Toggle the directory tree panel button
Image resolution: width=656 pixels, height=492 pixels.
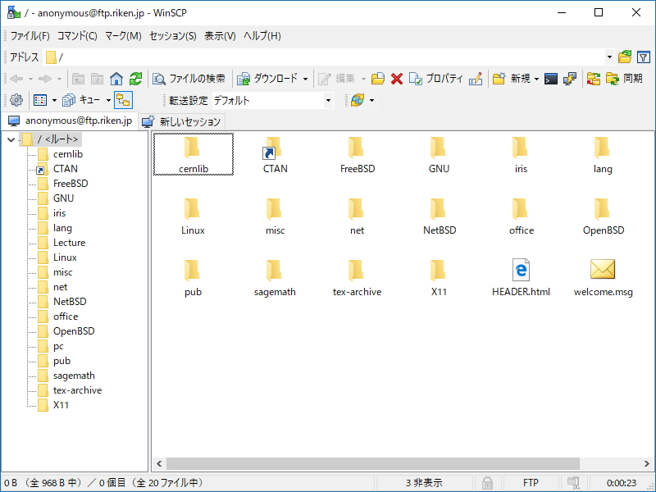coord(123,100)
